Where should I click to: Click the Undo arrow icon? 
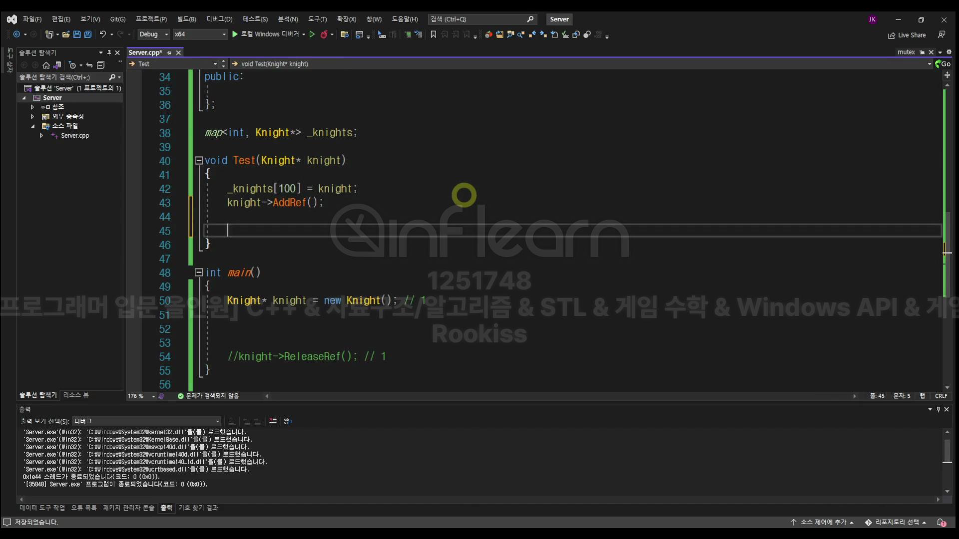(102, 34)
